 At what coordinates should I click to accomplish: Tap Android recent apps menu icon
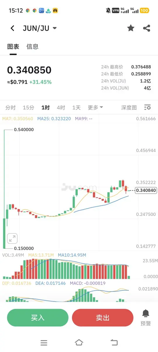pyautogui.click(x=44, y=343)
